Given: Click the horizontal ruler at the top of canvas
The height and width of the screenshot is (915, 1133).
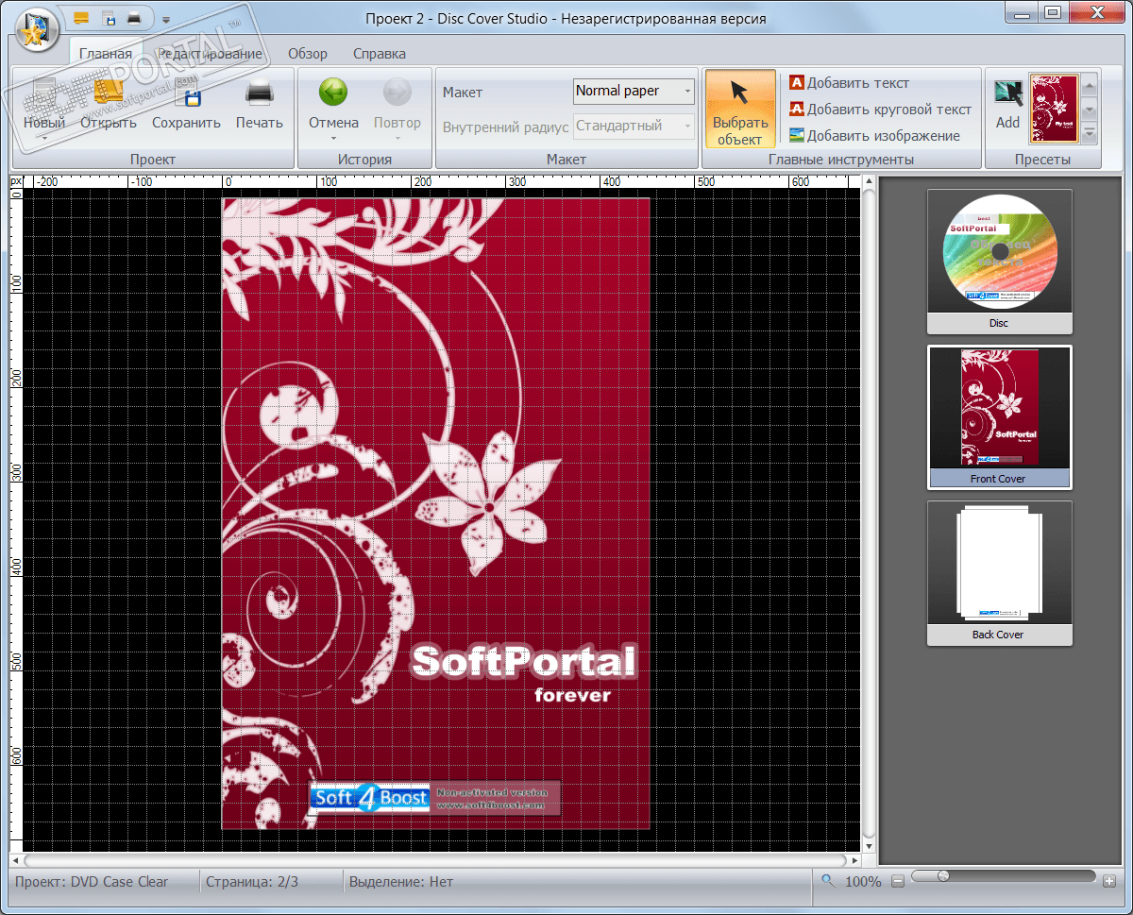Looking at the screenshot, I should tap(442, 181).
